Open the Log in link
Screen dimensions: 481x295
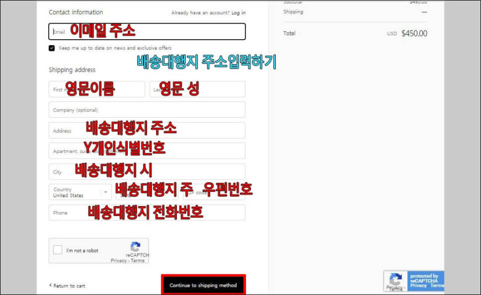[x=238, y=13]
